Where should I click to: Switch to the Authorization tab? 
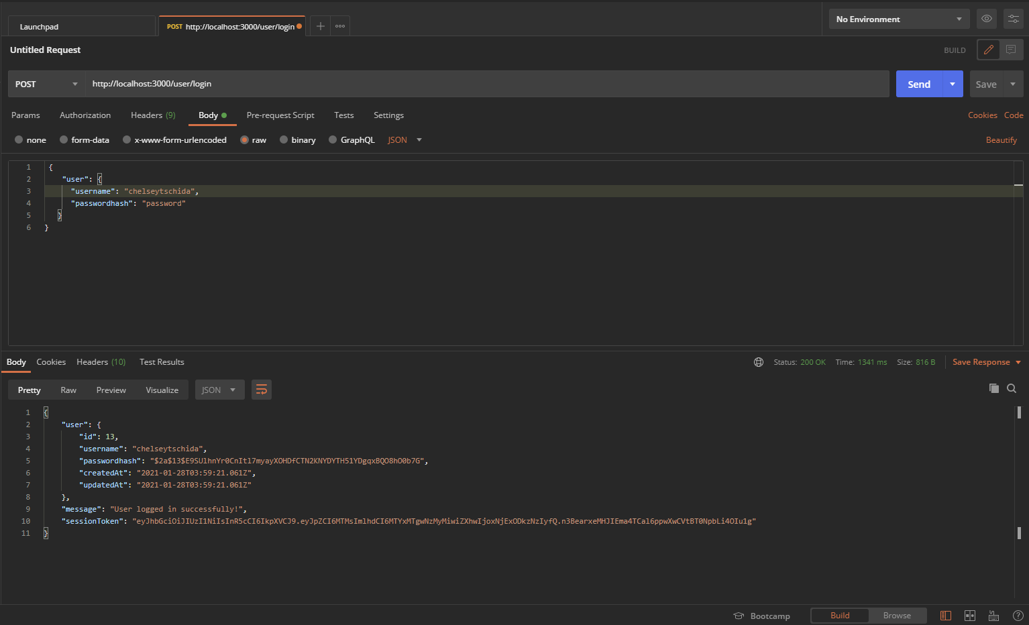pyautogui.click(x=85, y=115)
